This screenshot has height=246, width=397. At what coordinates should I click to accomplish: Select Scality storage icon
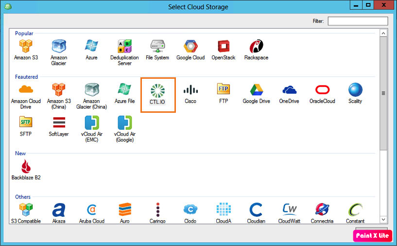[355, 89]
